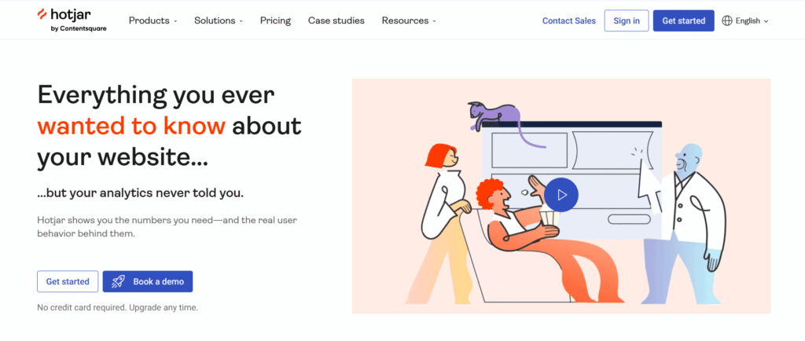This screenshot has height=341, width=805.
Task: Click the rocket icon on Book a demo
Action: (x=118, y=281)
